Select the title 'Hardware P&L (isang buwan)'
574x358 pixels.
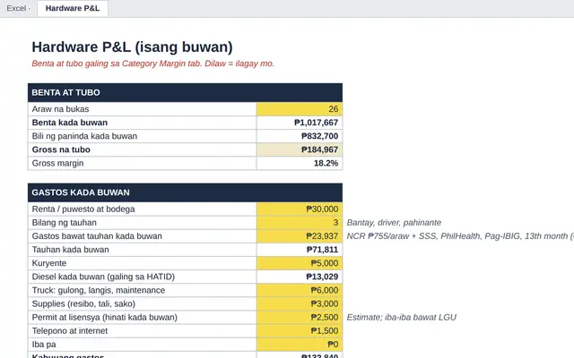coord(132,47)
